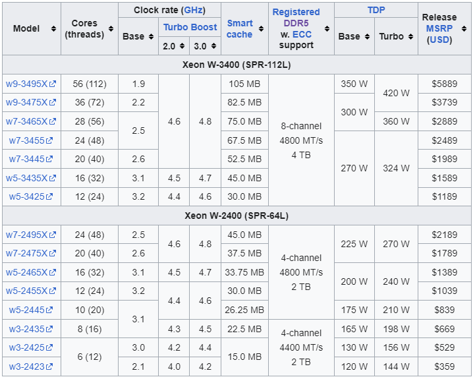The image size is (475, 379).
Task: Select the 350 W base TDP cell
Action: (x=354, y=84)
